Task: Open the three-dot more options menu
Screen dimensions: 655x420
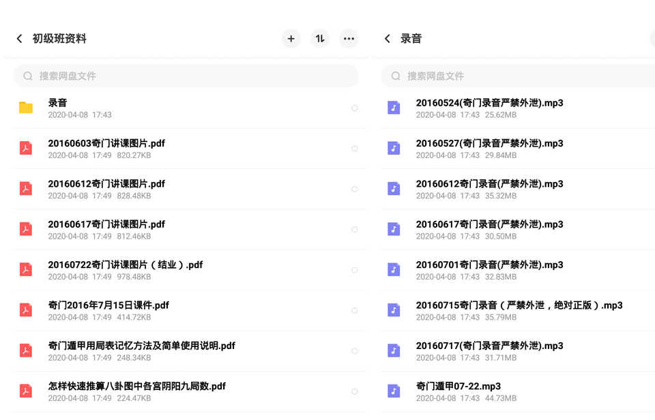Action: click(349, 39)
